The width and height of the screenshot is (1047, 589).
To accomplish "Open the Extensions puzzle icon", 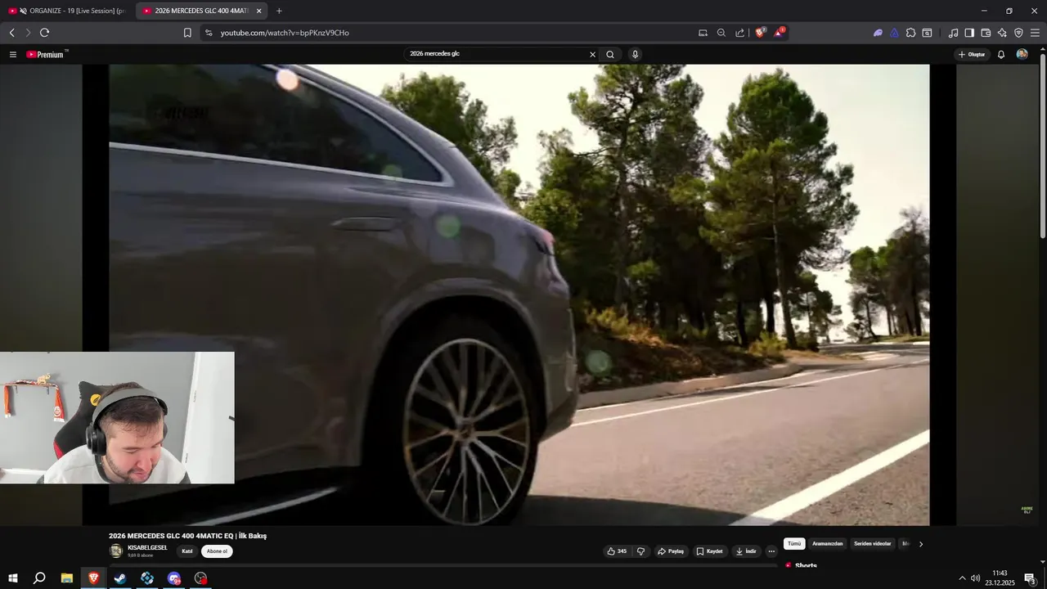I will (x=910, y=33).
